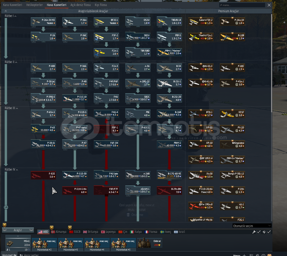Select the İsrail nation tab
The image size is (287, 256).
tap(179, 232)
